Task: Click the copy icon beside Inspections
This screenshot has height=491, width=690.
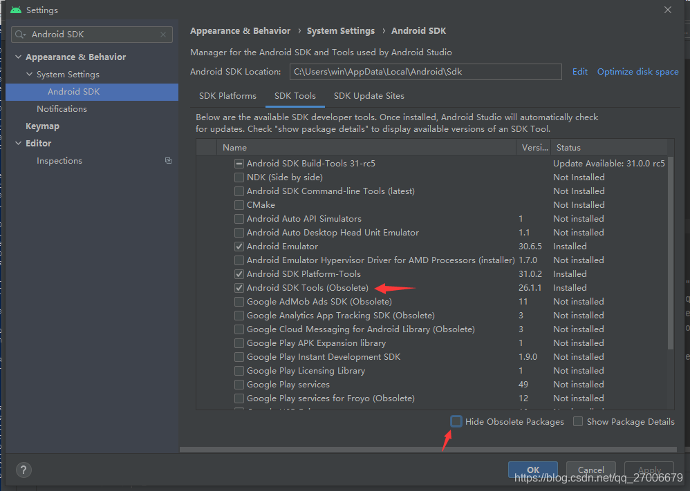Action: [x=168, y=160]
